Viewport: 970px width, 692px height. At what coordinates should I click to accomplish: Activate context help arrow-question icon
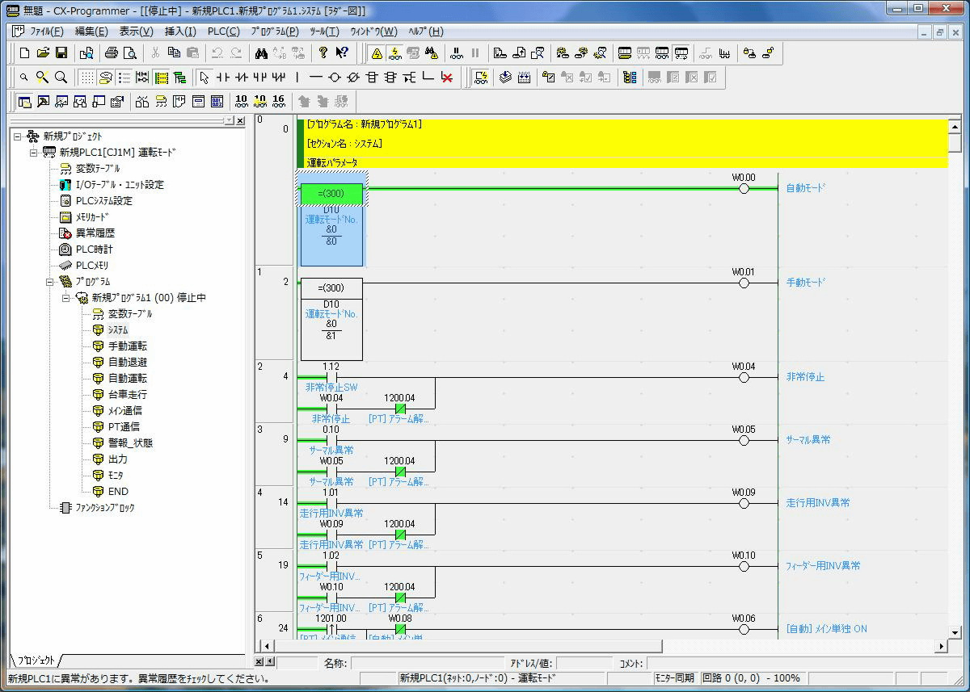(x=341, y=53)
